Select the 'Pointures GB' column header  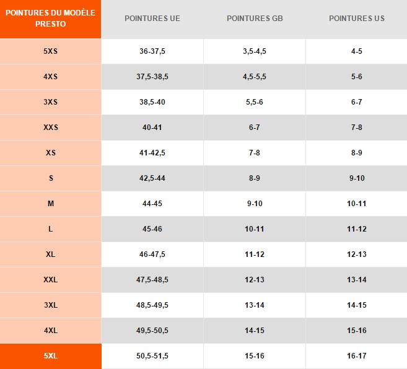coord(255,19)
